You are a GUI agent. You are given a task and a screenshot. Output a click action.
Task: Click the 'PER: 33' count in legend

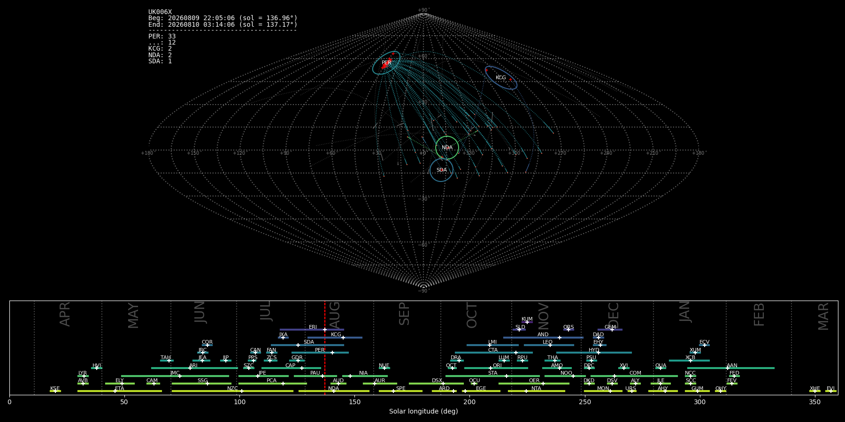[x=162, y=36]
